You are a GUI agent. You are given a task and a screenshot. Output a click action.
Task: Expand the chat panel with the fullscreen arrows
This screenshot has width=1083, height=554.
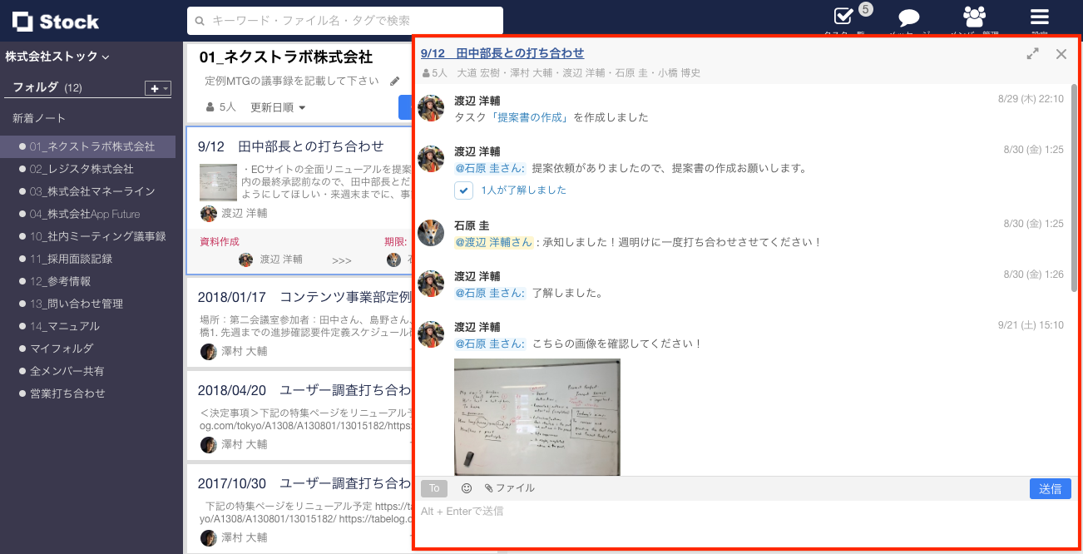[1032, 52]
